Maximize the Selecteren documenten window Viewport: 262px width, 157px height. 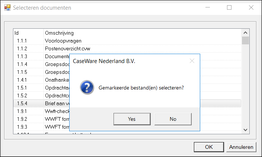pyautogui.click(x=229, y=7)
